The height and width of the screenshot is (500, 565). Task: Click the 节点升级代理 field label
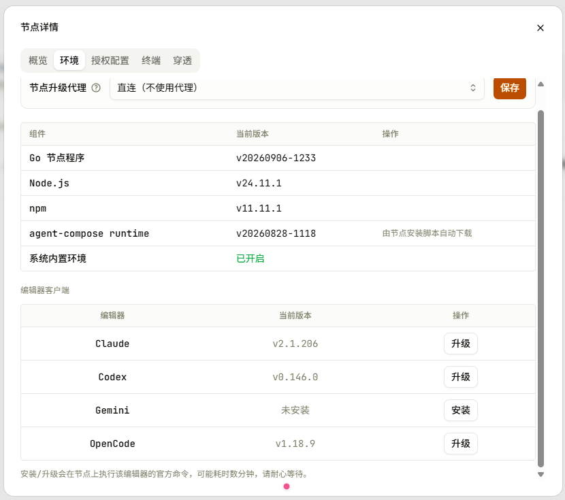click(58, 88)
